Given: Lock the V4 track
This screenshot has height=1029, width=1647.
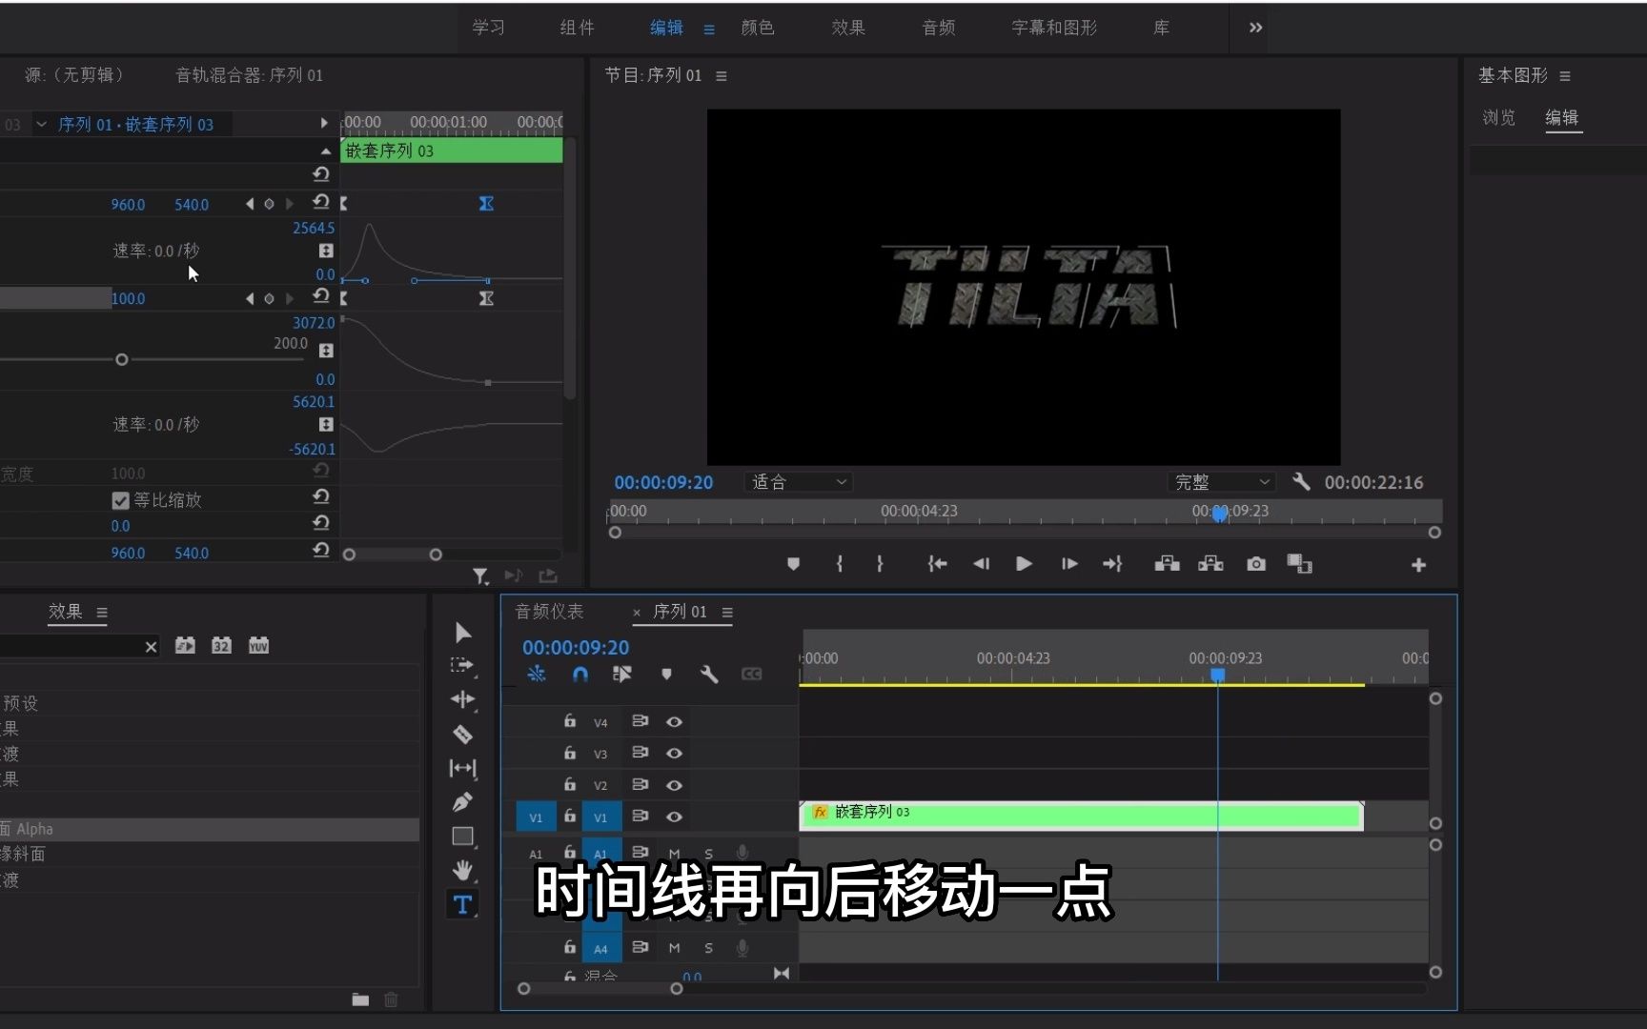Looking at the screenshot, I should tap(570, 721).
